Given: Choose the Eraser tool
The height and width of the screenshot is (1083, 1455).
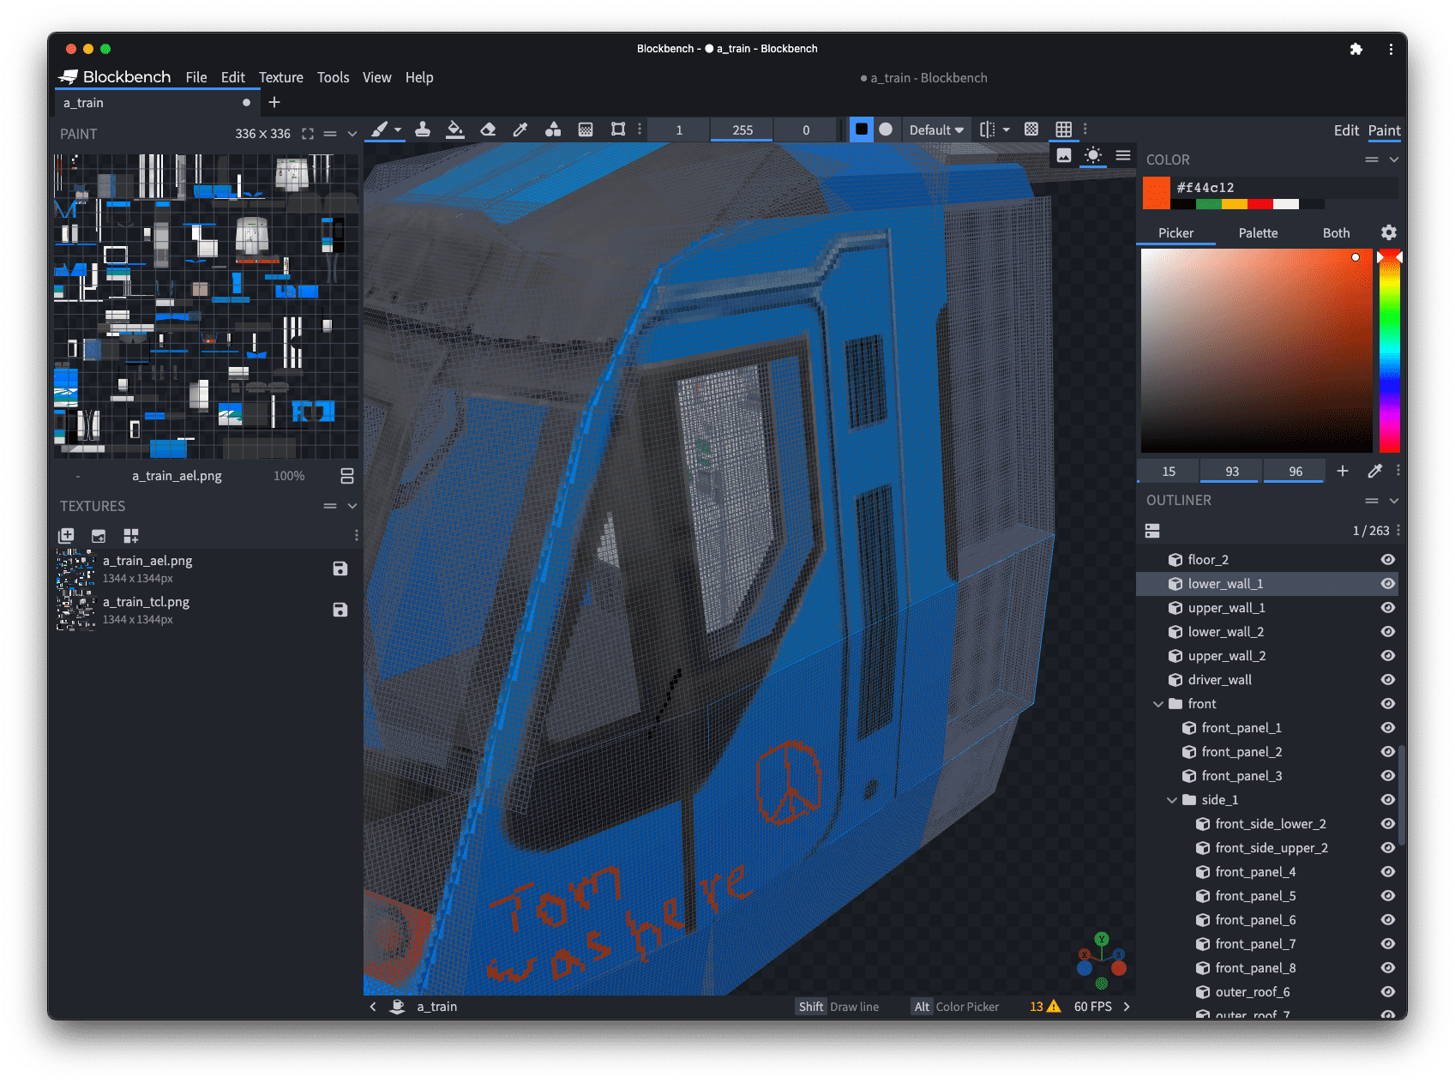Looking at the screenshot, I should click(488, 129).
